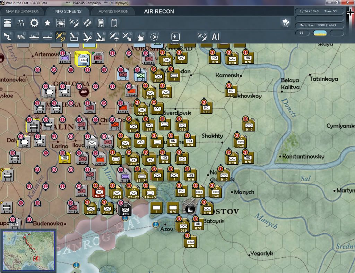Select the F2 Rail move mode
The width and height of the screenshot is (355, 273).
click(21, 37)
